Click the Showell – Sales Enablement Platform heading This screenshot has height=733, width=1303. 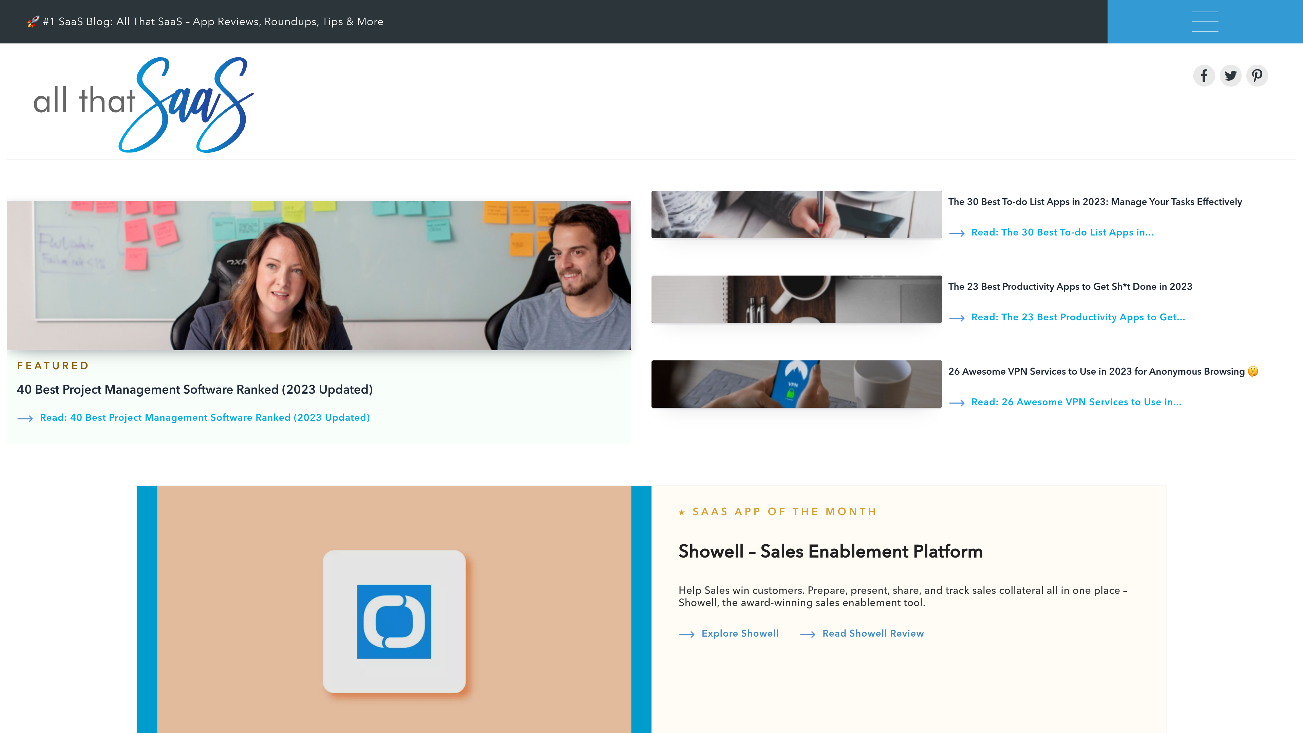[x=831, y=551]
